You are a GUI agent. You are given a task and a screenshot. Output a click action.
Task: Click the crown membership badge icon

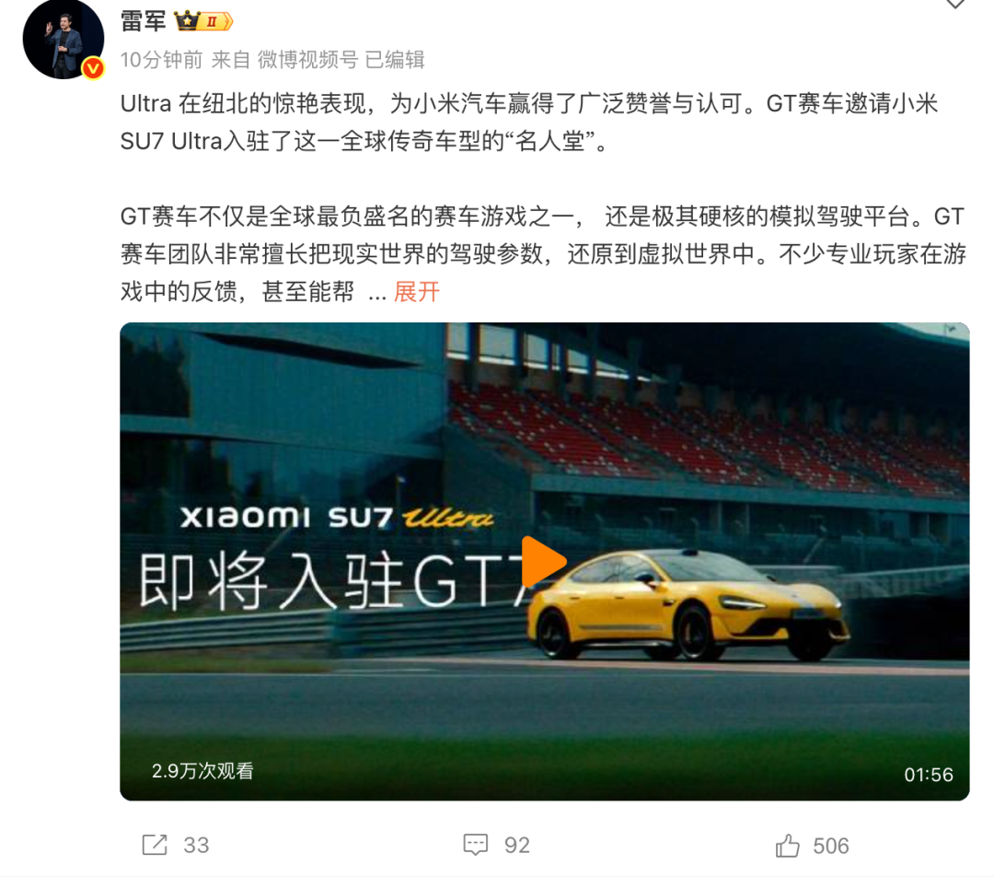pyautogui.click(x=204, y=21)
